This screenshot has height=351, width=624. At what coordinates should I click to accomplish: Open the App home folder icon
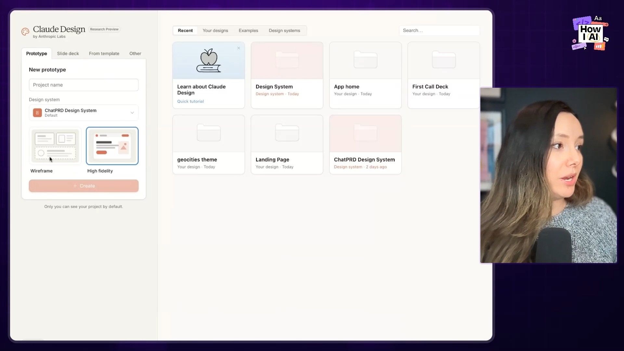365,60
